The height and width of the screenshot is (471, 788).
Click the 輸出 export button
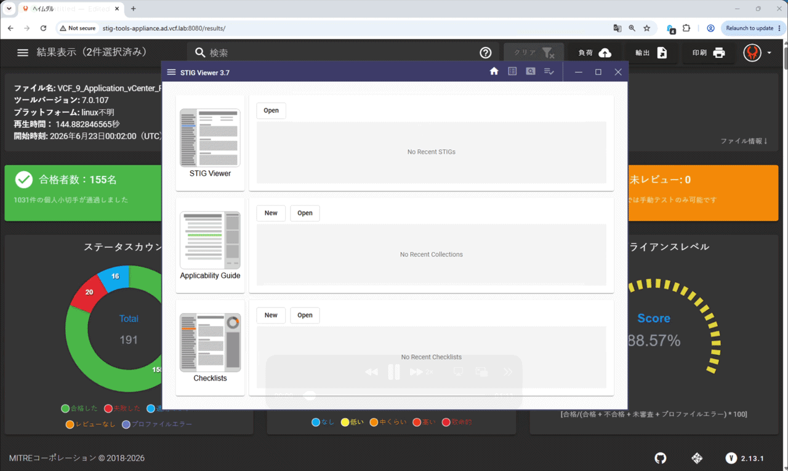coord(651,53)
